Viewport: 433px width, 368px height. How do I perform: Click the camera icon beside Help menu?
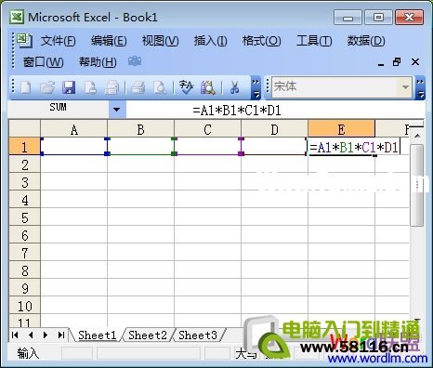[x=135, y=61]
